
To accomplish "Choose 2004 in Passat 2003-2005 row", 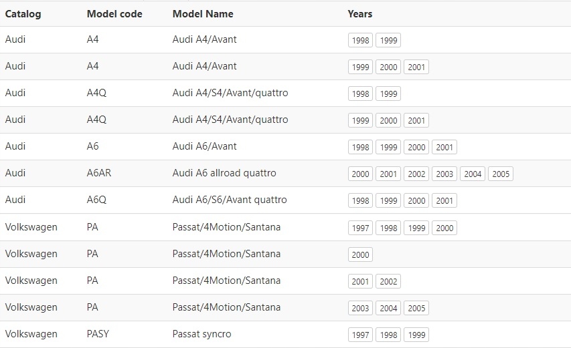I will click(x=388, y=308).
